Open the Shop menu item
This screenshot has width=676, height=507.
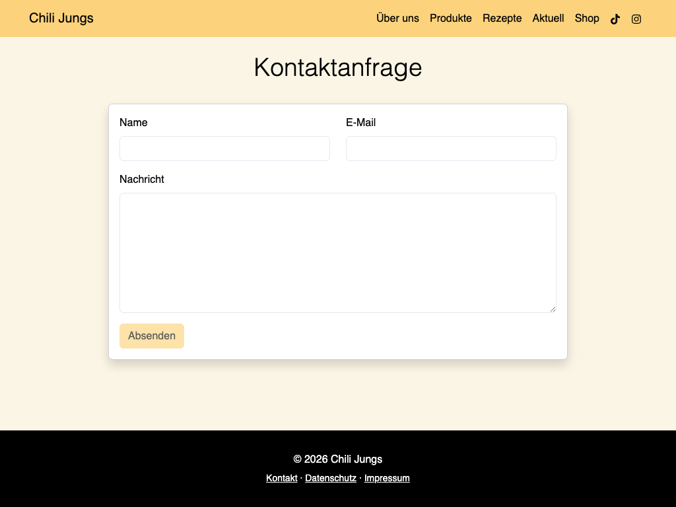[587, 18]
